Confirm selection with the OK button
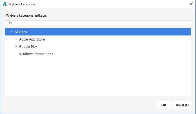This screenshot has width=196, height=114. pyautogui.click(x=164, y=105)
